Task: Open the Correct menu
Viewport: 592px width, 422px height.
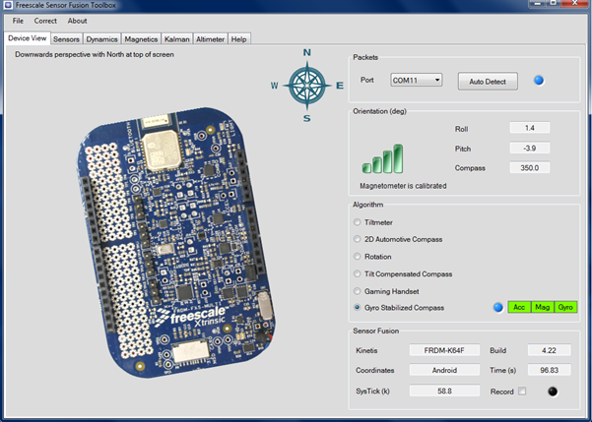Action: click(45, 21)
